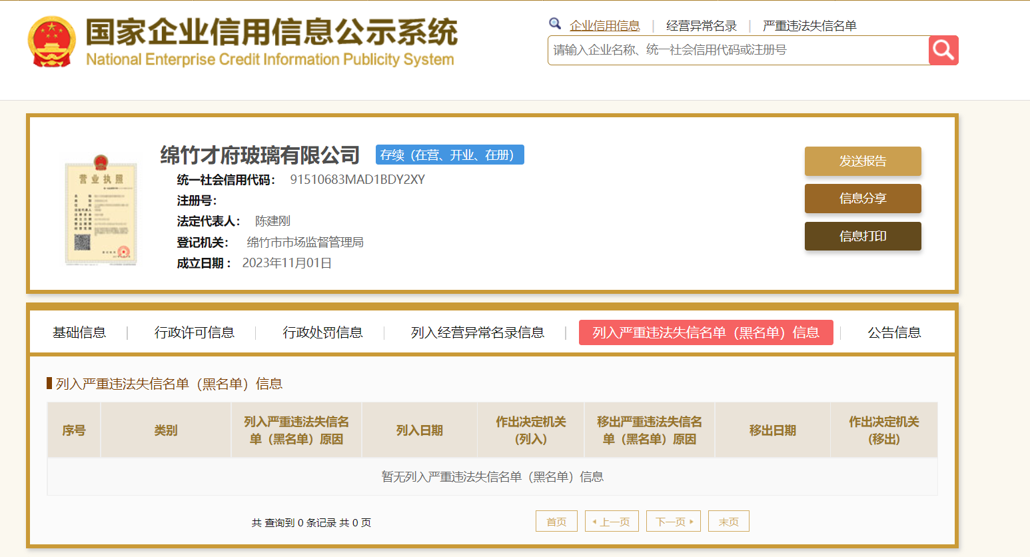Switch to the 公告信息 tab

point(894,332)
